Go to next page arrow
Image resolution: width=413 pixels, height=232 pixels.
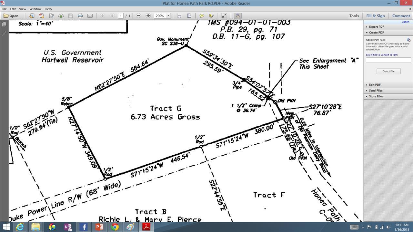(x=112, y=15)
